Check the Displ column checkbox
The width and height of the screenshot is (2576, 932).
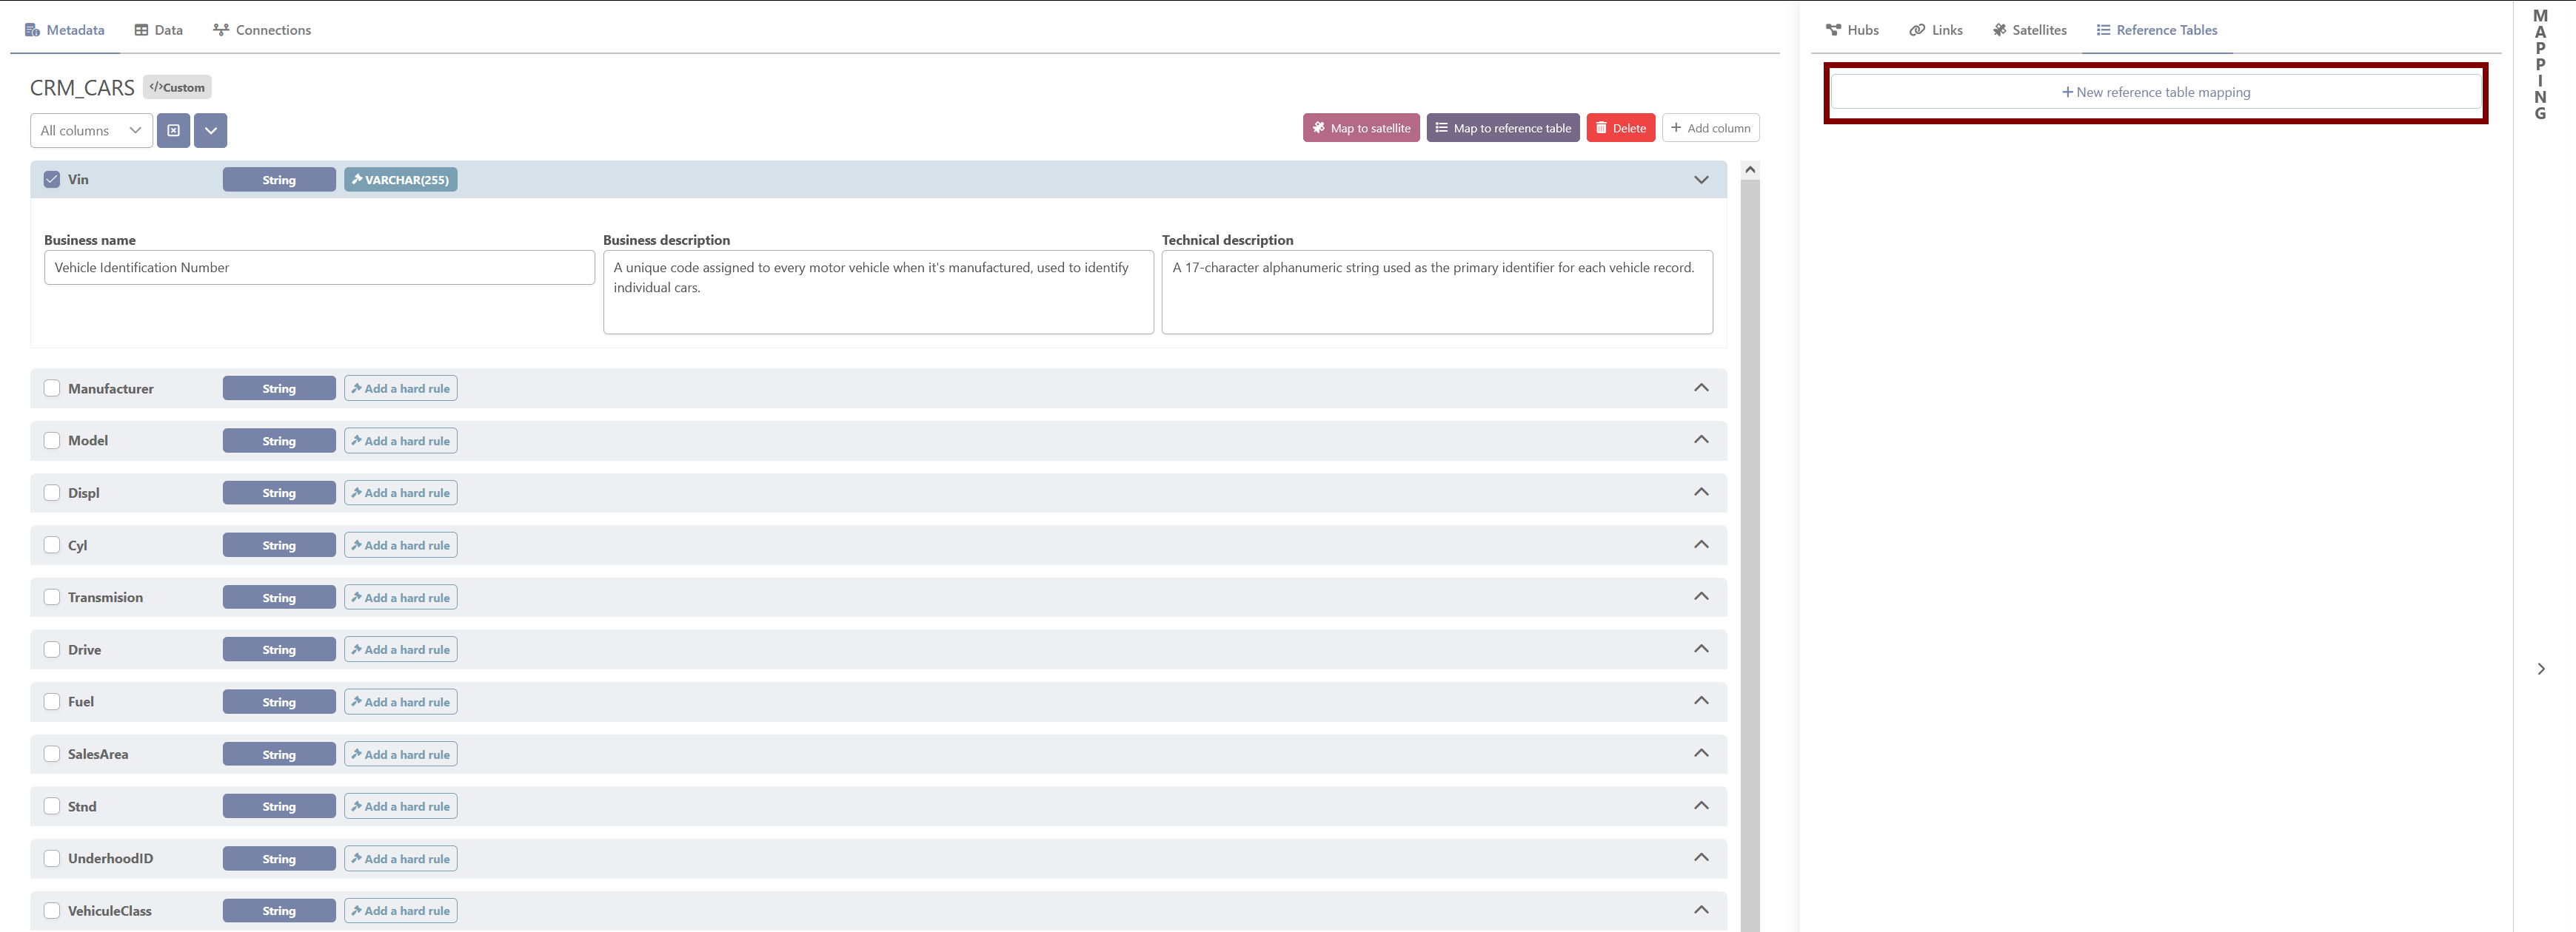52,493
